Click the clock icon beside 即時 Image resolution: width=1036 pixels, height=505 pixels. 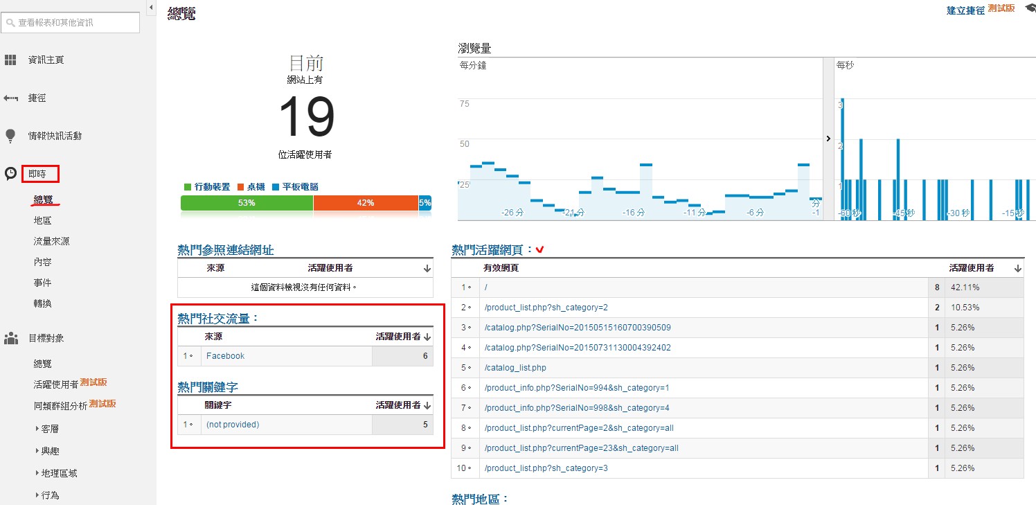pos(10,173)
